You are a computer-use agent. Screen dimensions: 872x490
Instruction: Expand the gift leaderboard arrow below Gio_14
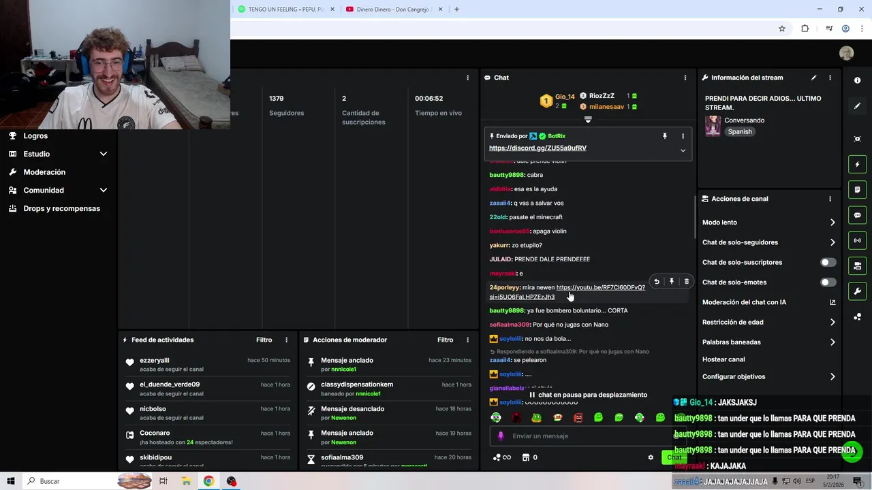coord(588,120)
